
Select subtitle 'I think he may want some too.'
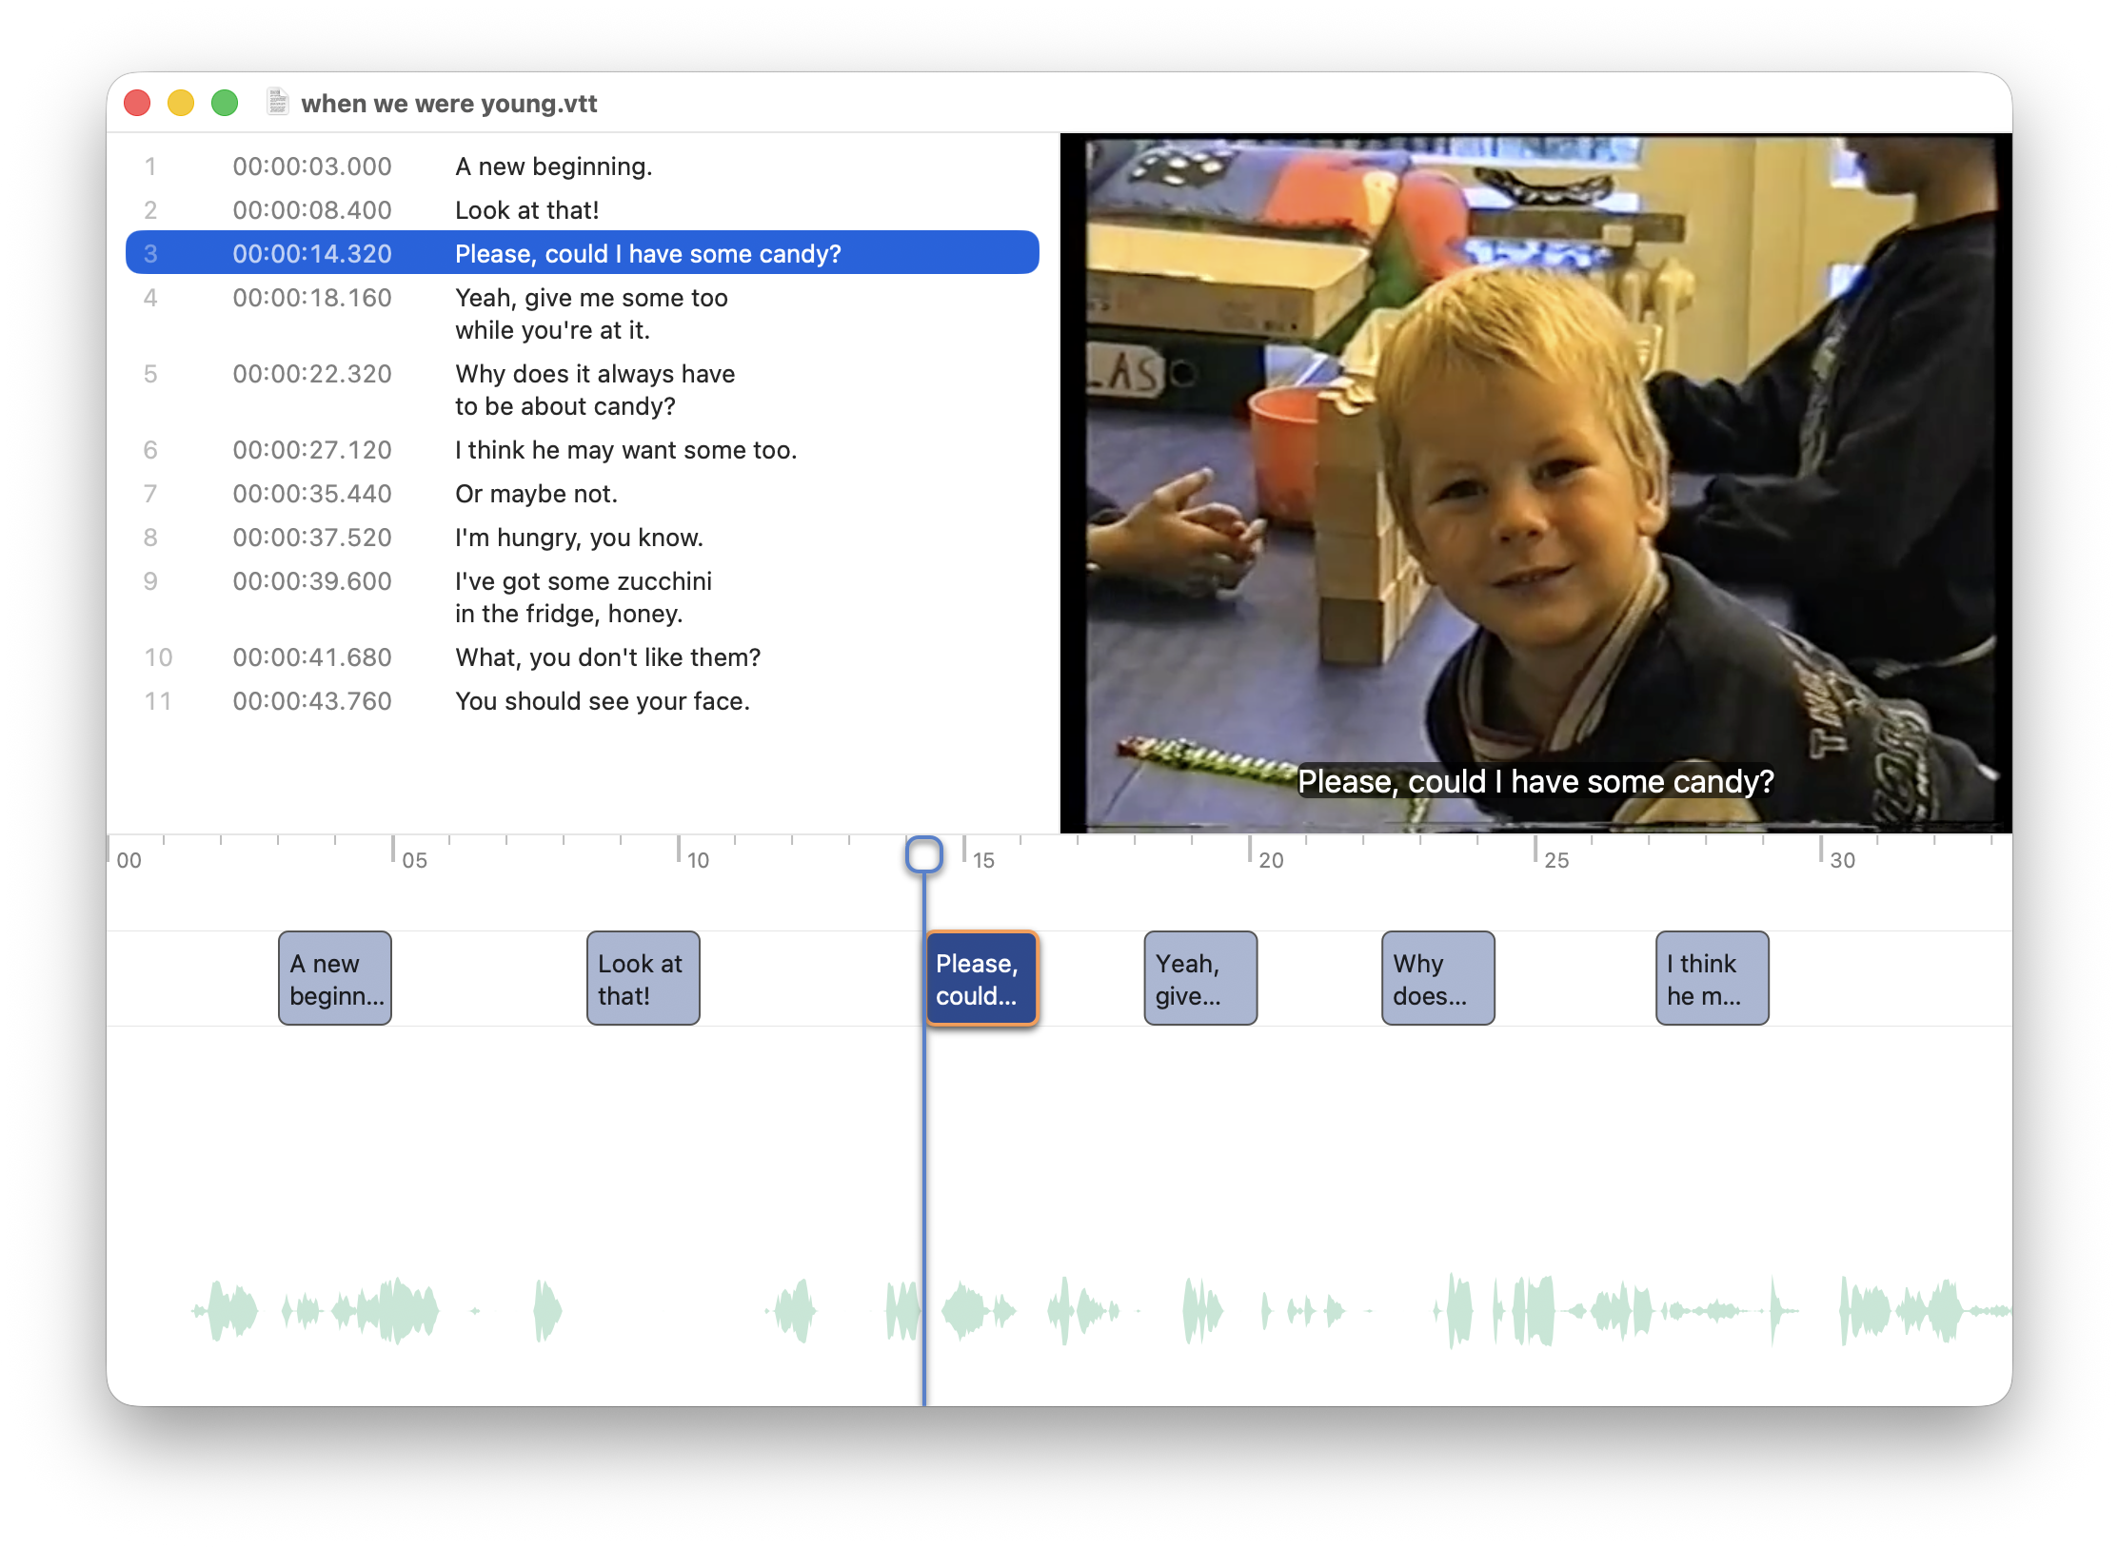[x=625, y=450]
